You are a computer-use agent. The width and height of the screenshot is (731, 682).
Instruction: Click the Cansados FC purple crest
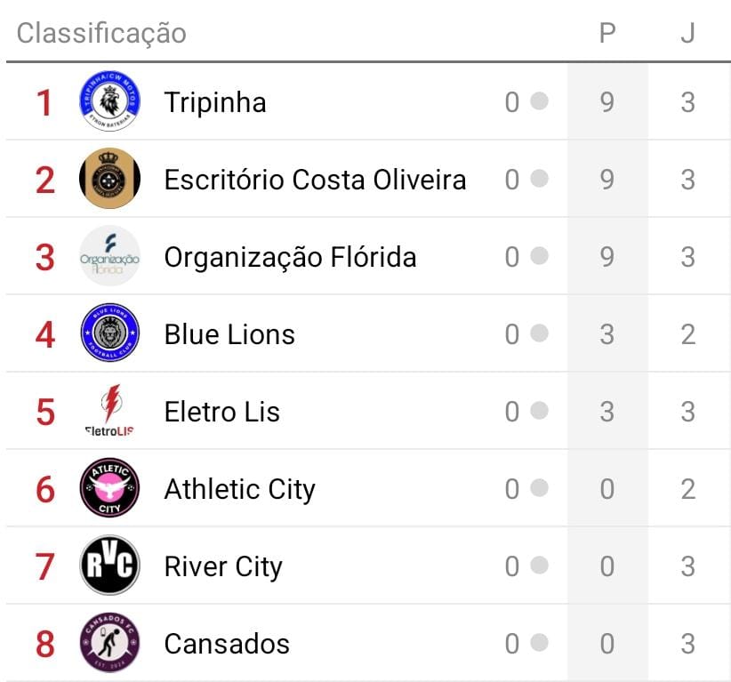pos(109,643)
